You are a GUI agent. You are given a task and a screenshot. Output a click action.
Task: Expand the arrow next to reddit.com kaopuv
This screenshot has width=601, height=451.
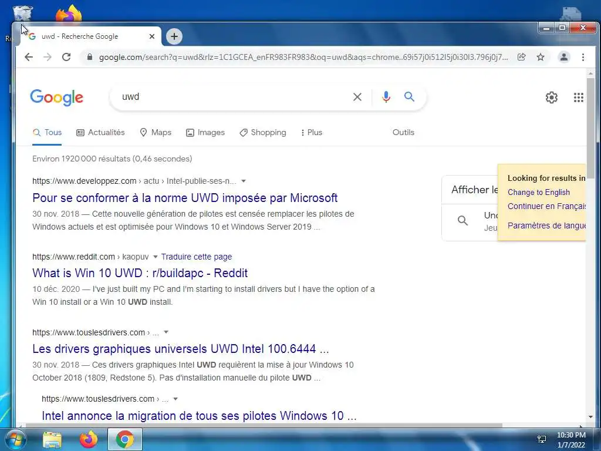point(155,257)
